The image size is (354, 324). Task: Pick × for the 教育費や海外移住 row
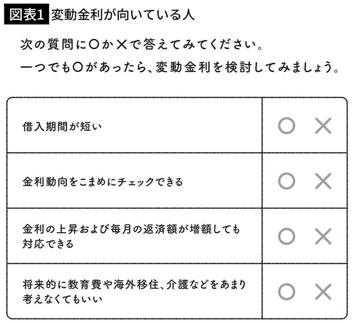click(323, 292)
